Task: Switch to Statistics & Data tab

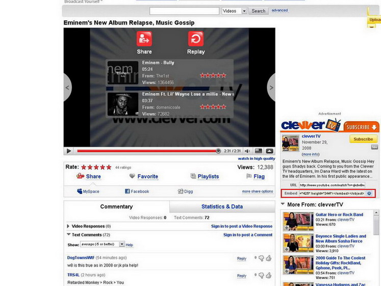Action: [222, 206]
